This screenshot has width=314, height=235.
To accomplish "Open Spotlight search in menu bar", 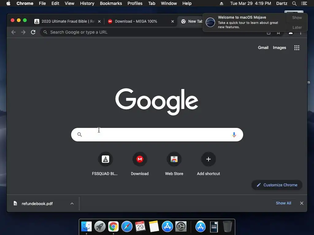I will point(294,3).
